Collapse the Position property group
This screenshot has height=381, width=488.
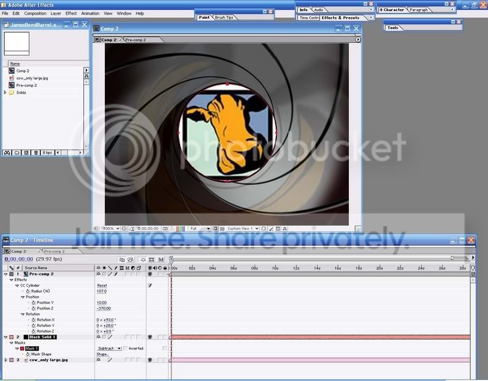coord(23,297)
